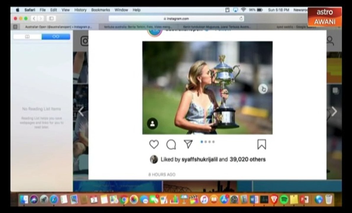Screen dimensions: 352x213
Task: Open Launchpad rocket in the Dock
Action: (44, 199)
